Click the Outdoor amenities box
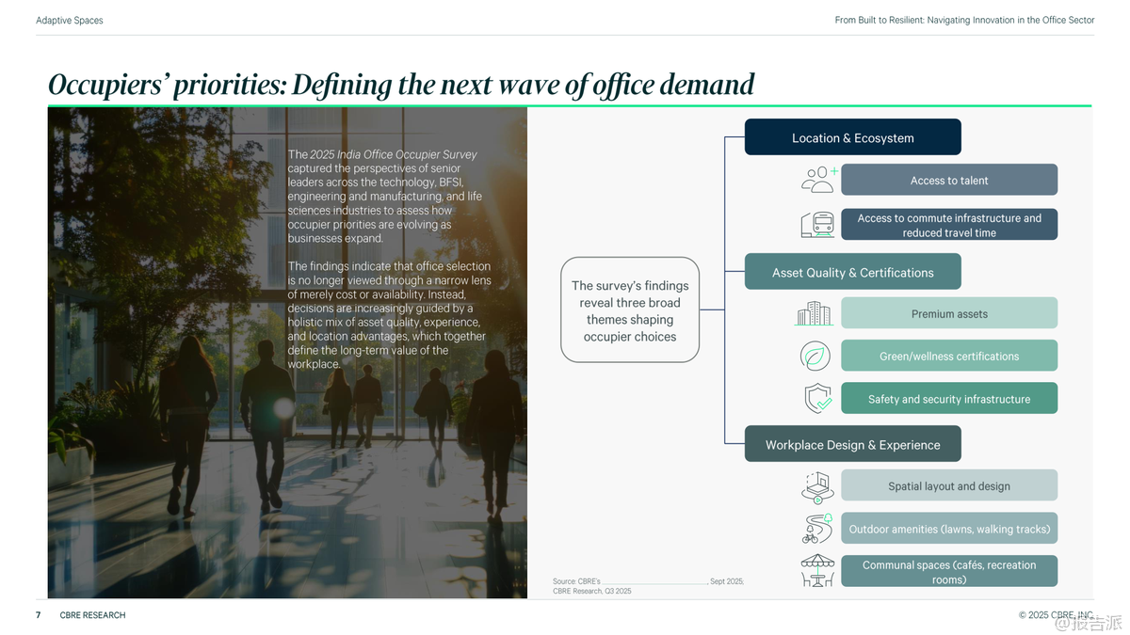Image resolution: width=1130 pixels, height=635 pixels. pyautogui.click(x=948, y=529)
